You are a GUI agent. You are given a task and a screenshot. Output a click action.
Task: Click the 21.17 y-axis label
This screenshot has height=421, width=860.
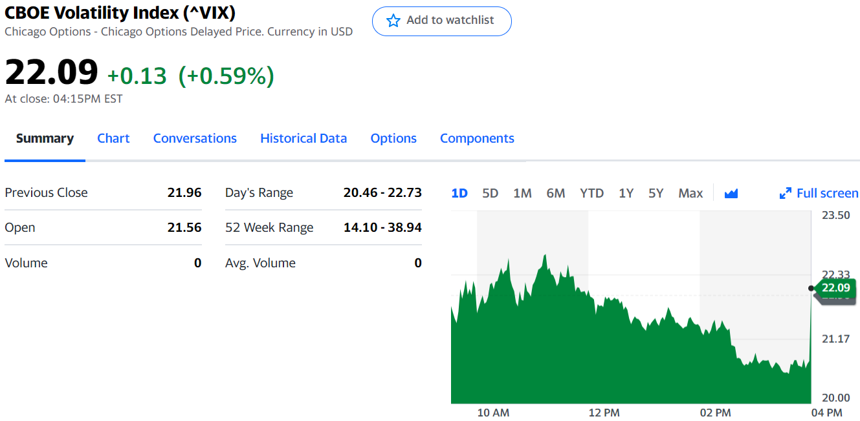tap(835, 338)
